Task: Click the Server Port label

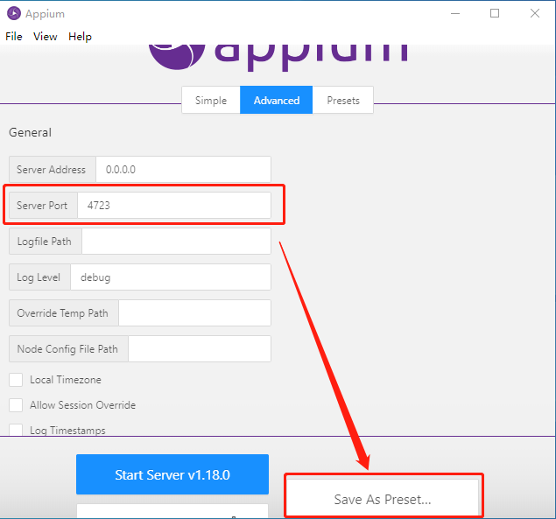Action: point(43,206)
